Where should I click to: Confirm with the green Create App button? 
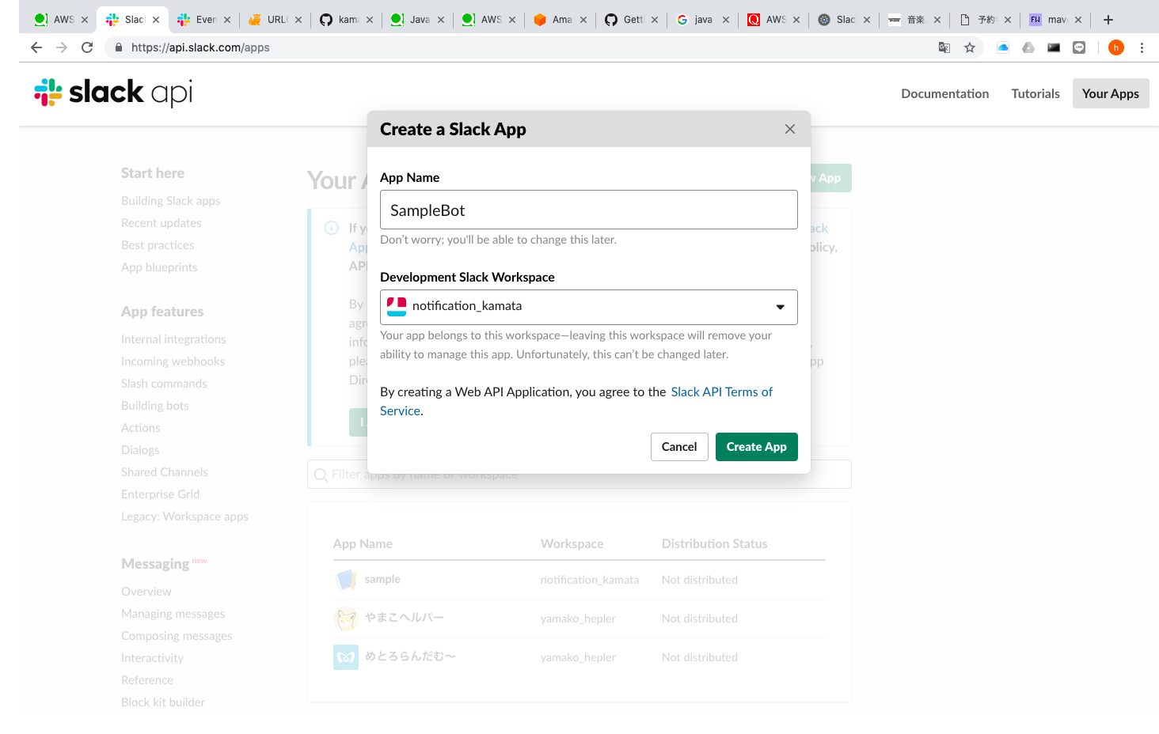pyautogui.click(x=756, y=447)
